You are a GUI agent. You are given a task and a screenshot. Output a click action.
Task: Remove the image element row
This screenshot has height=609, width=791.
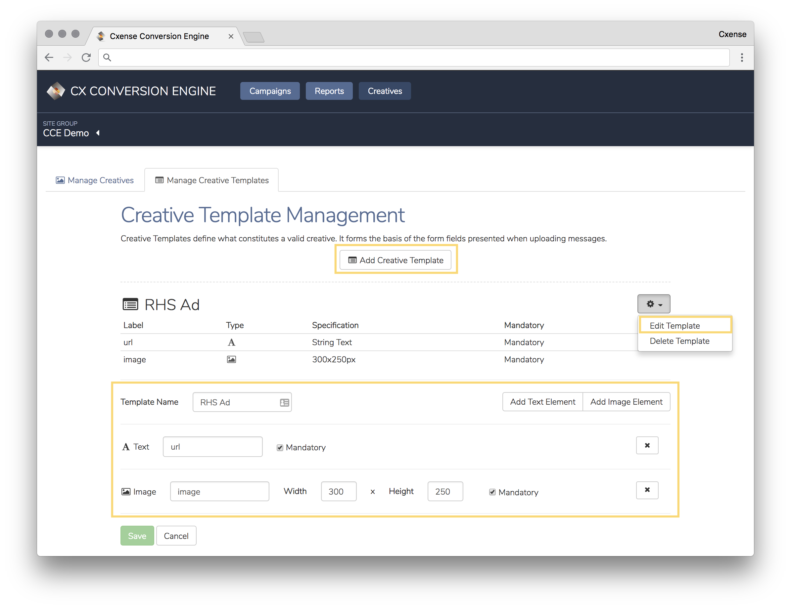click(x=647, y=490)
